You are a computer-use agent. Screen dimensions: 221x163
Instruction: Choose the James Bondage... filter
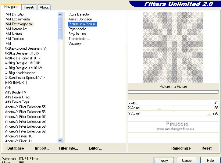pos(81,19)
